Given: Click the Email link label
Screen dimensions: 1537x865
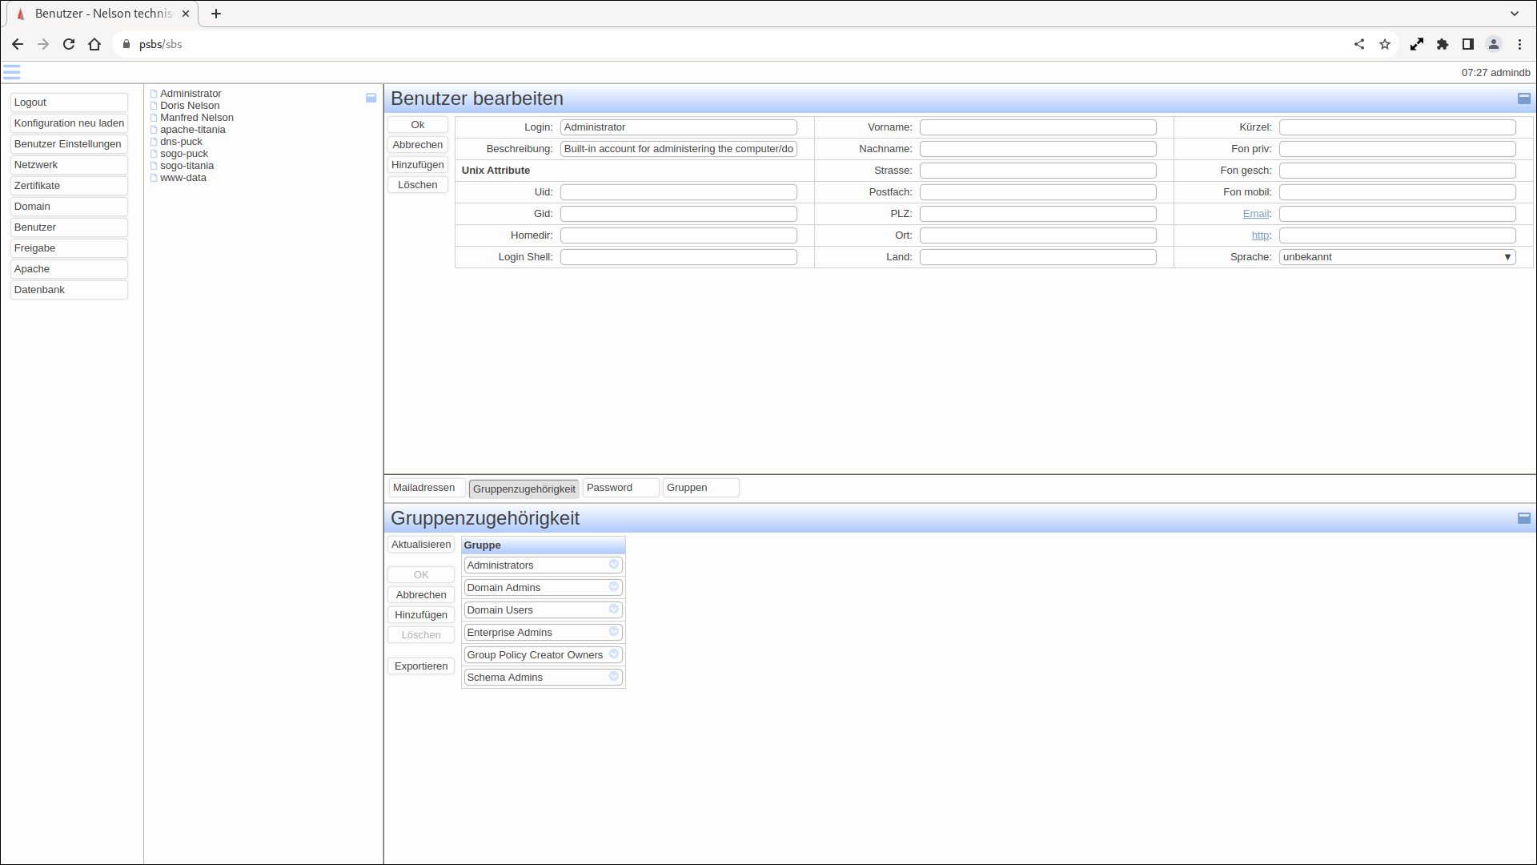Looking at the screenshot, I should [1255, 214].
